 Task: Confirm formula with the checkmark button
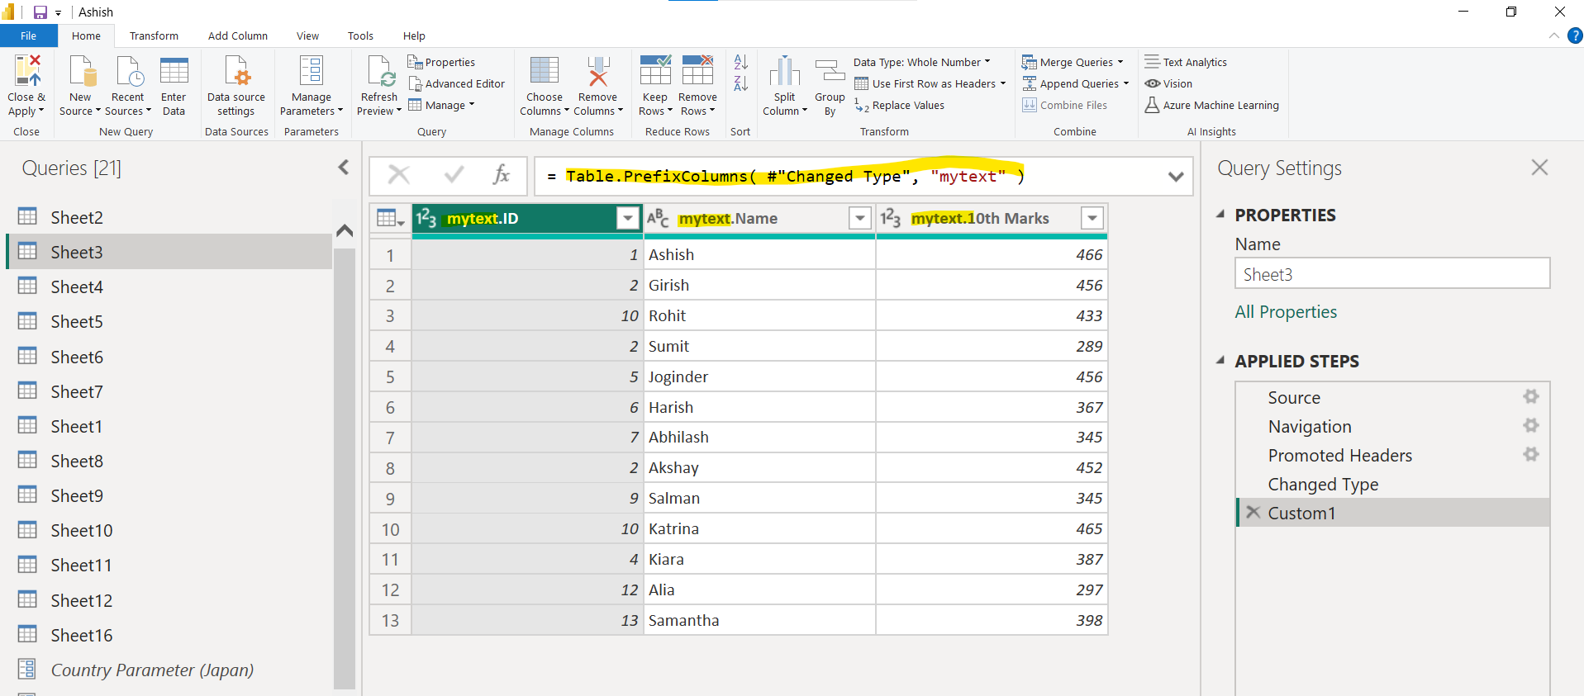tap(454, 175)
